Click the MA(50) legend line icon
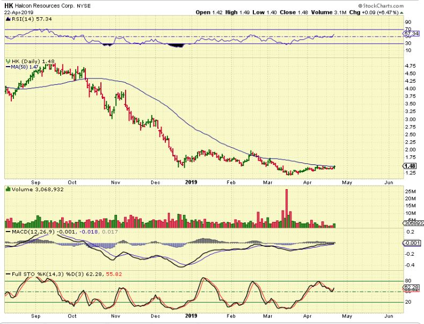This screenshot has width=424, height=324. coord(7,67)
